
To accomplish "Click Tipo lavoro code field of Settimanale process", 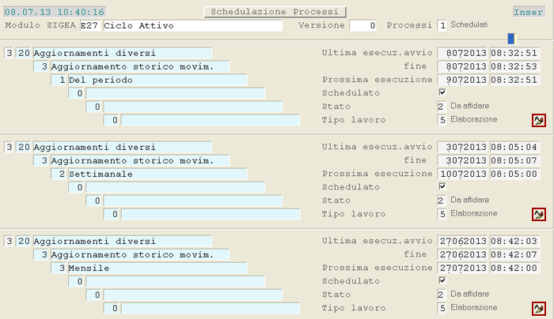I will [442, 214].
